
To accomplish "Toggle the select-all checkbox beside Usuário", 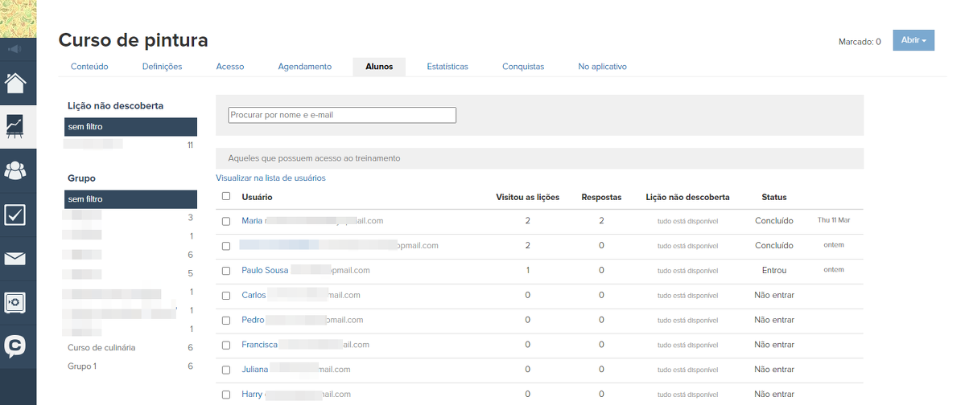I will tap(226, 196).
